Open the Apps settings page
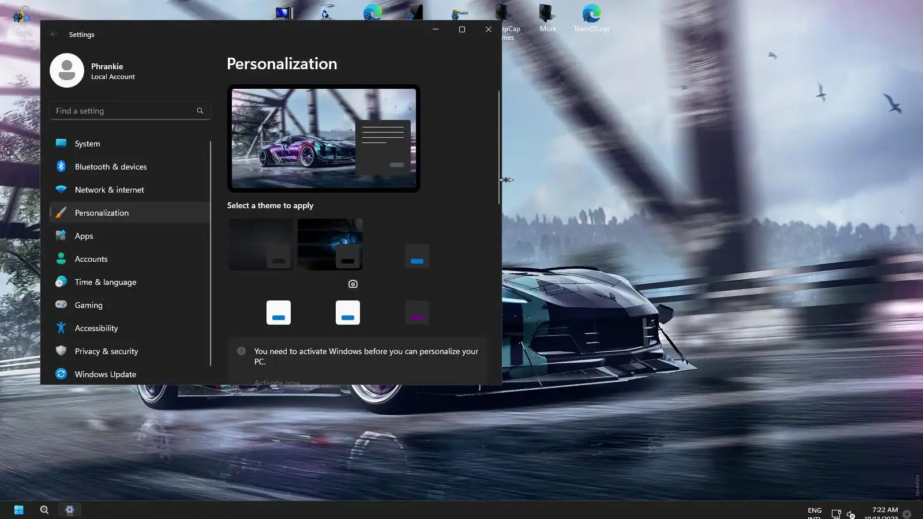Screen dimensions: 923x519 coord(130,236)
